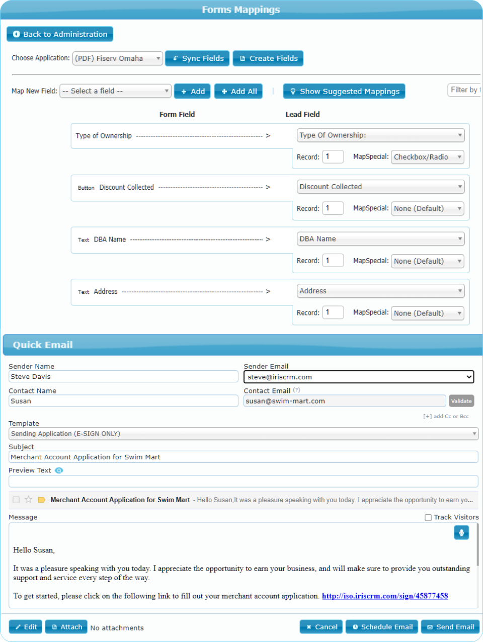This screenshot has height=642, width=483.
Task: Click the Create Fields button
Action: [x=268, y=58]
